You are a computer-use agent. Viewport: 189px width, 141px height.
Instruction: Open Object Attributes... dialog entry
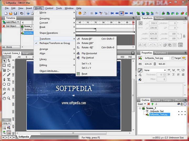55,71
